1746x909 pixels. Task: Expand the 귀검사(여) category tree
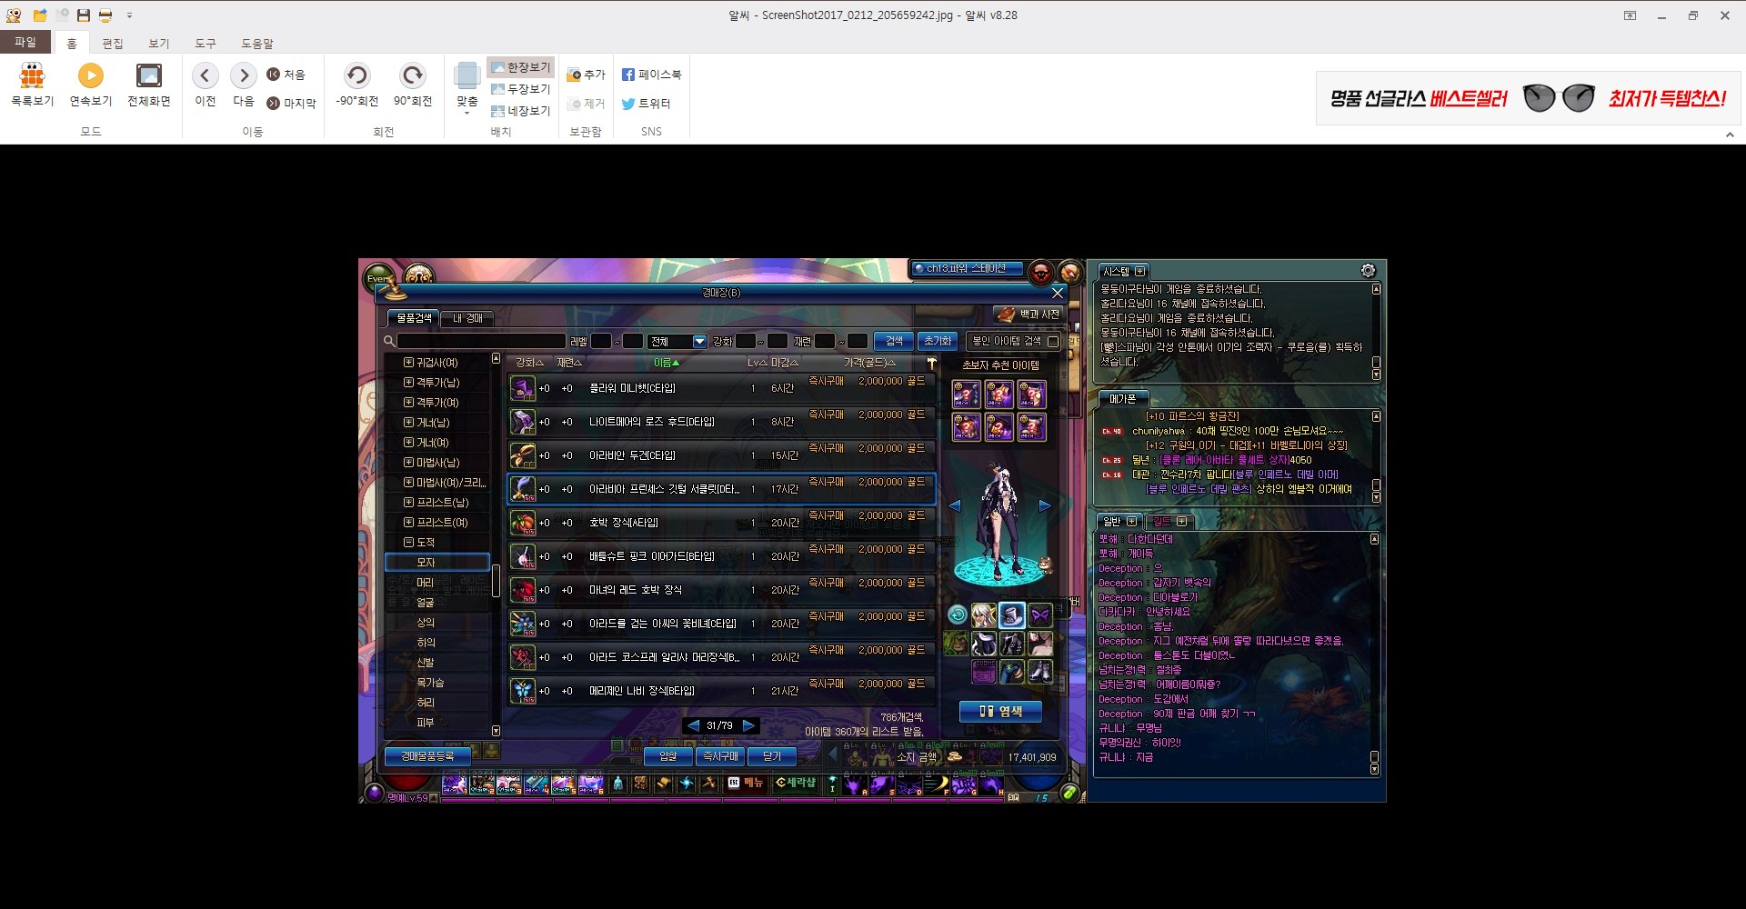(x=408, y=363)
